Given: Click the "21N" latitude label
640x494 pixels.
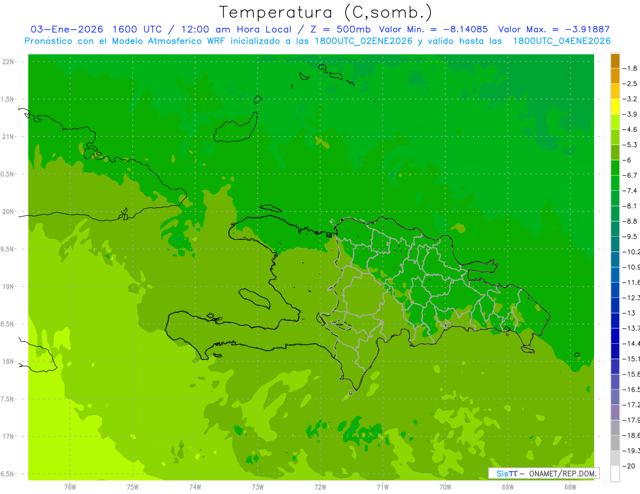Looking at the screenshot, I should 9,137.
